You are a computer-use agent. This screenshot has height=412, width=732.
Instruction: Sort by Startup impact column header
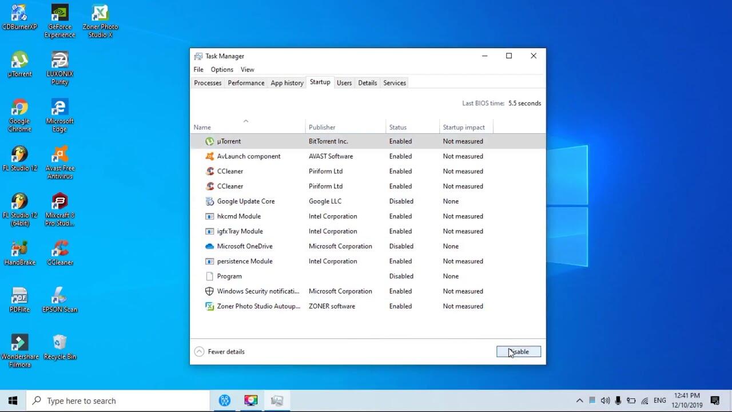(x=463, y=128)
